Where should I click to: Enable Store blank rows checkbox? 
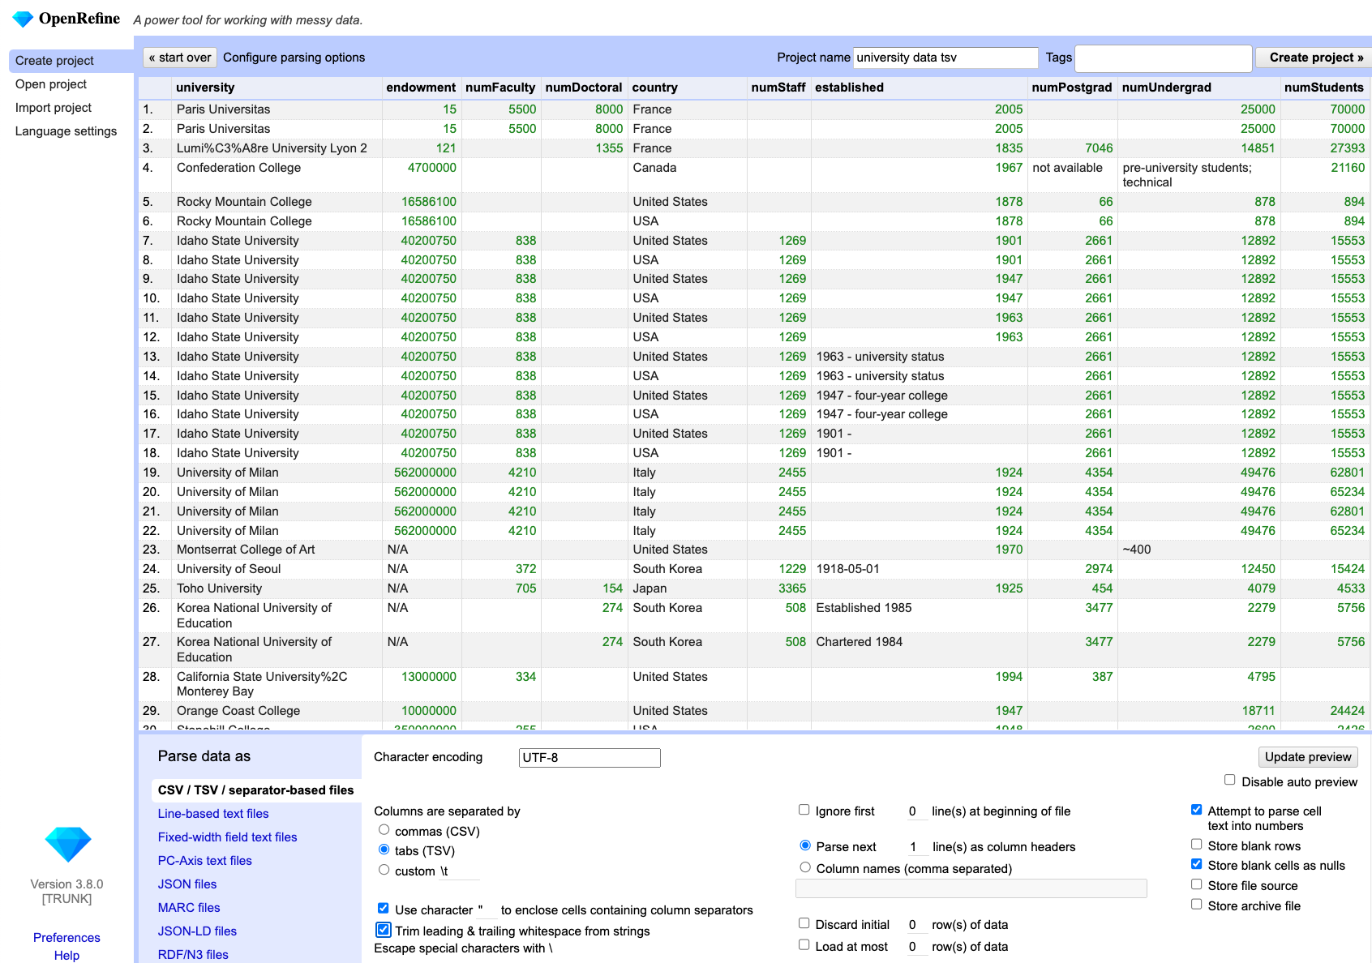1196,845
